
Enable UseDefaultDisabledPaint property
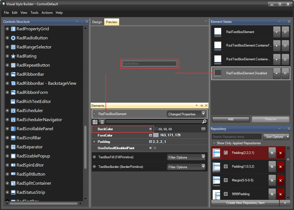(154, 148)
